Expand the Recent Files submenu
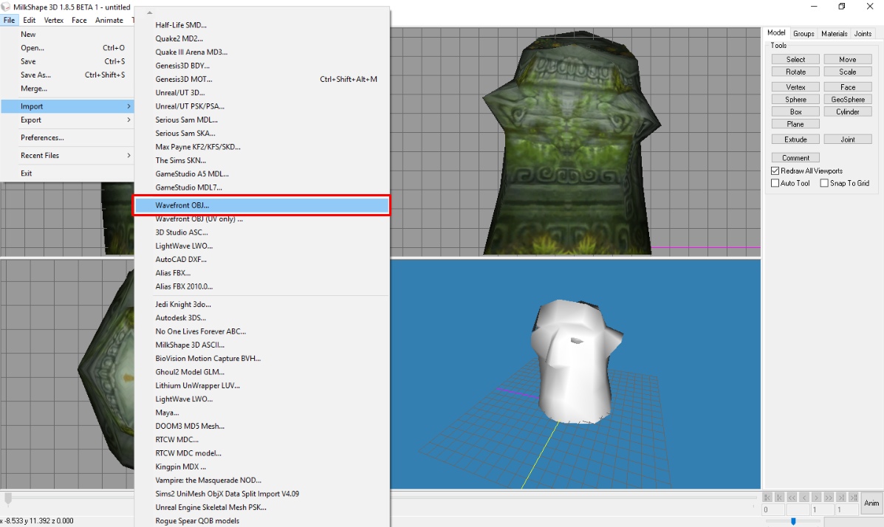The height and width of the screenshot is (527, 884). click(67, 156)
